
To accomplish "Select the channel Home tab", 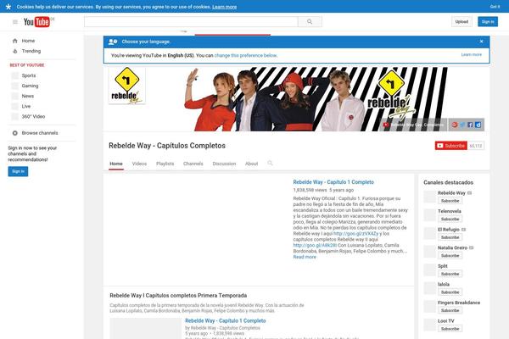I will [x=116, y=164].
